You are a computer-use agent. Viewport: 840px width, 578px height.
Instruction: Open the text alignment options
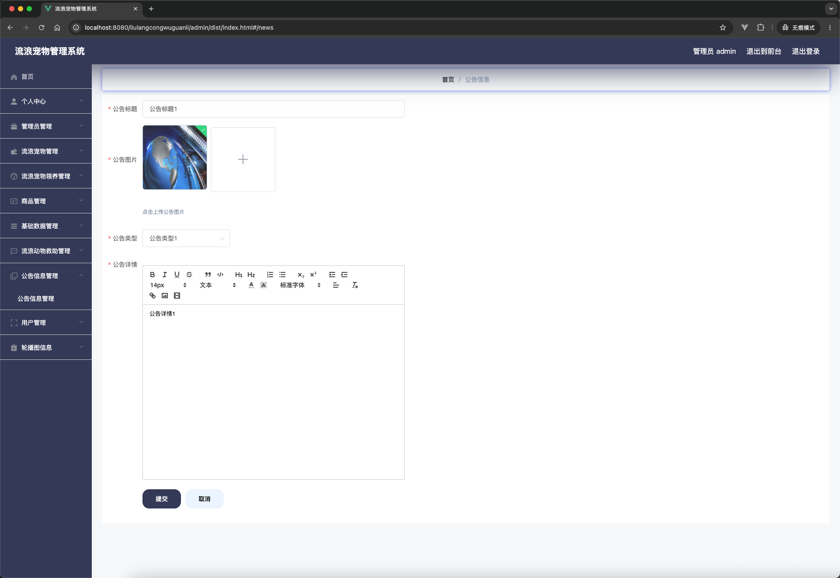click(x=336, y=285)
